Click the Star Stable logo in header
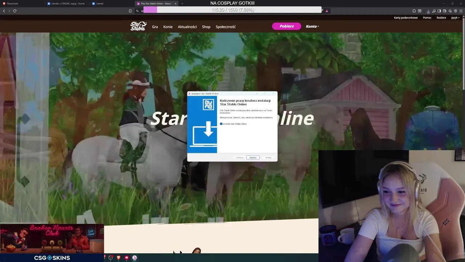 (138, 26)
